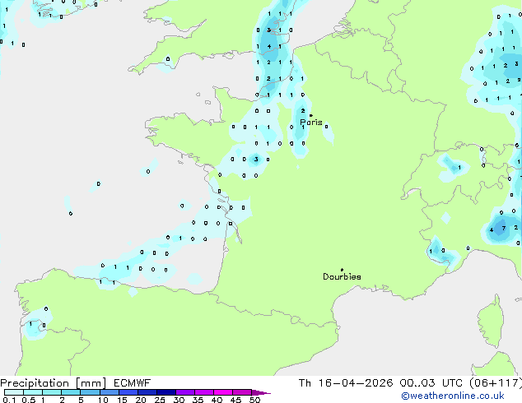Pick the legend swatch between 25 and 30
Viewport: 522px width, 403px height.
tap(165, 392)
